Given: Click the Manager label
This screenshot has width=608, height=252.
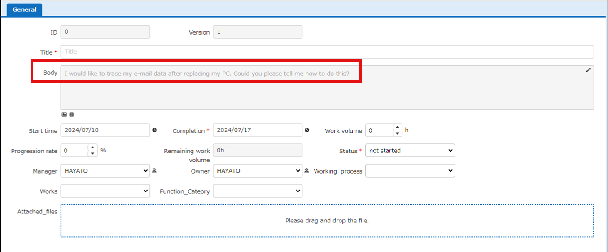Looking at the screenshot, I should point(45,171).
